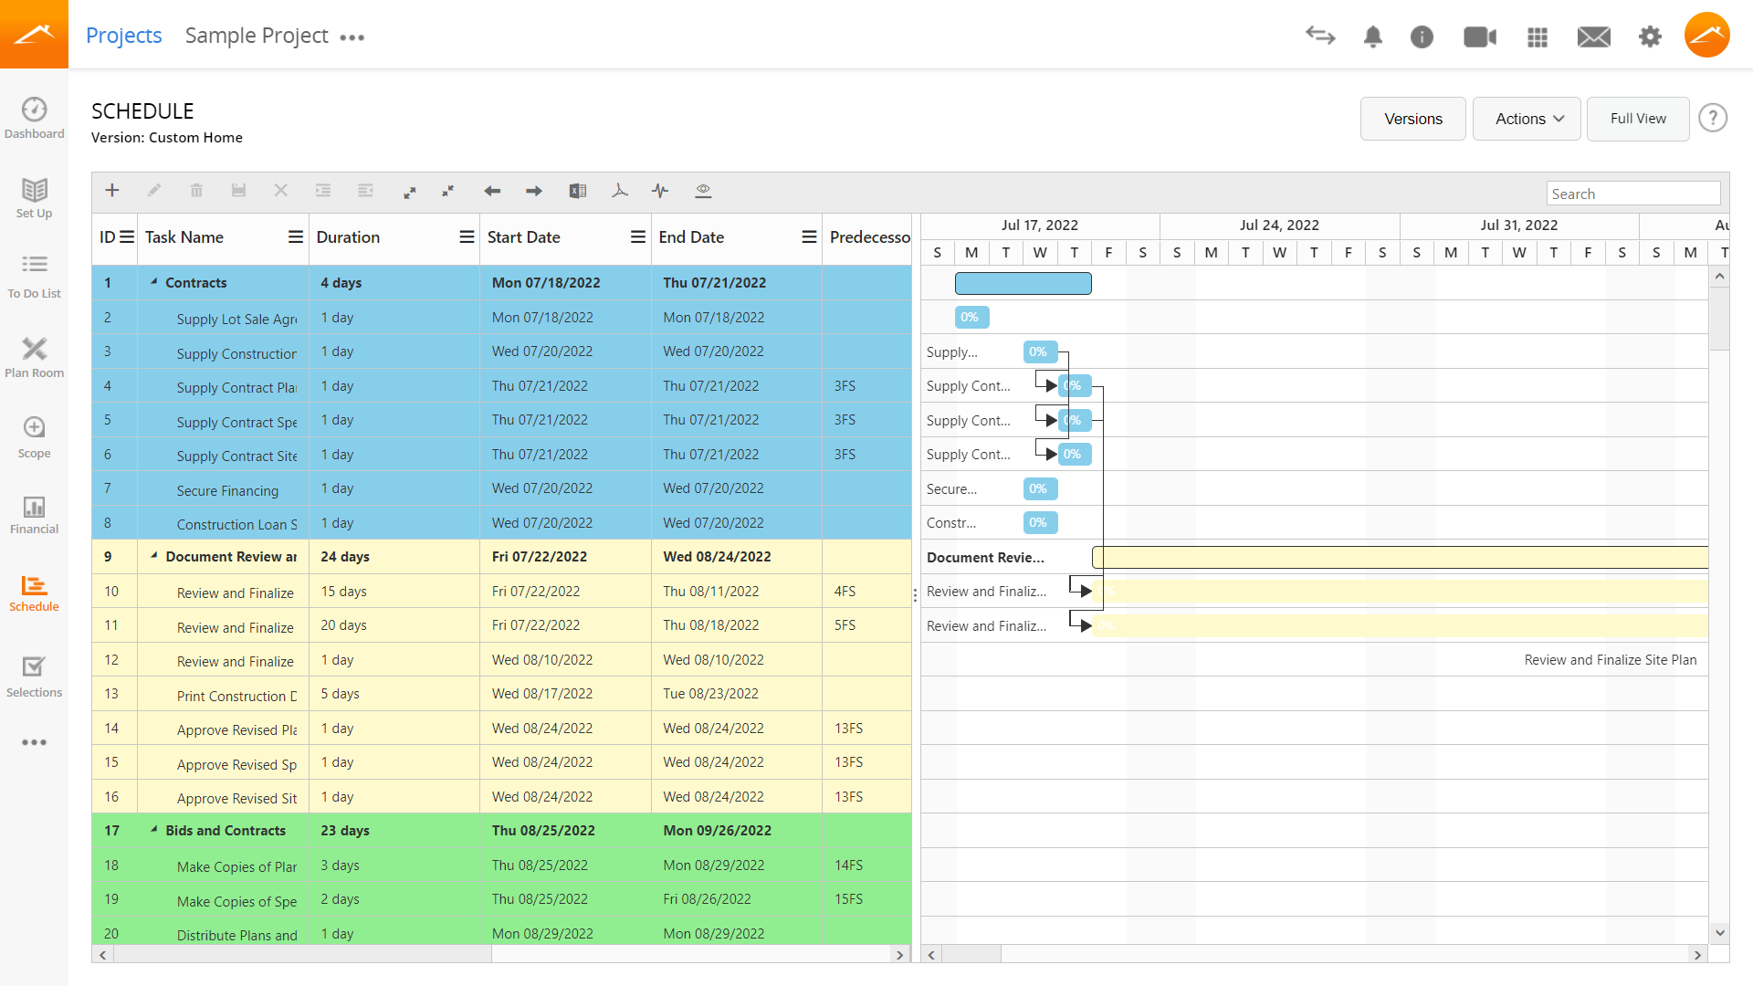Collapse the Contracts task group

point(154,282)
